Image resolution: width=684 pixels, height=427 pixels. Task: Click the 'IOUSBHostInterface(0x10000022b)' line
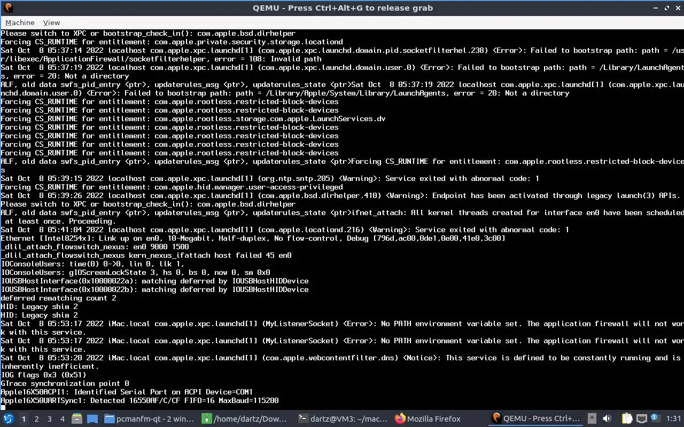pyautogui.click(x=155, y=289)
